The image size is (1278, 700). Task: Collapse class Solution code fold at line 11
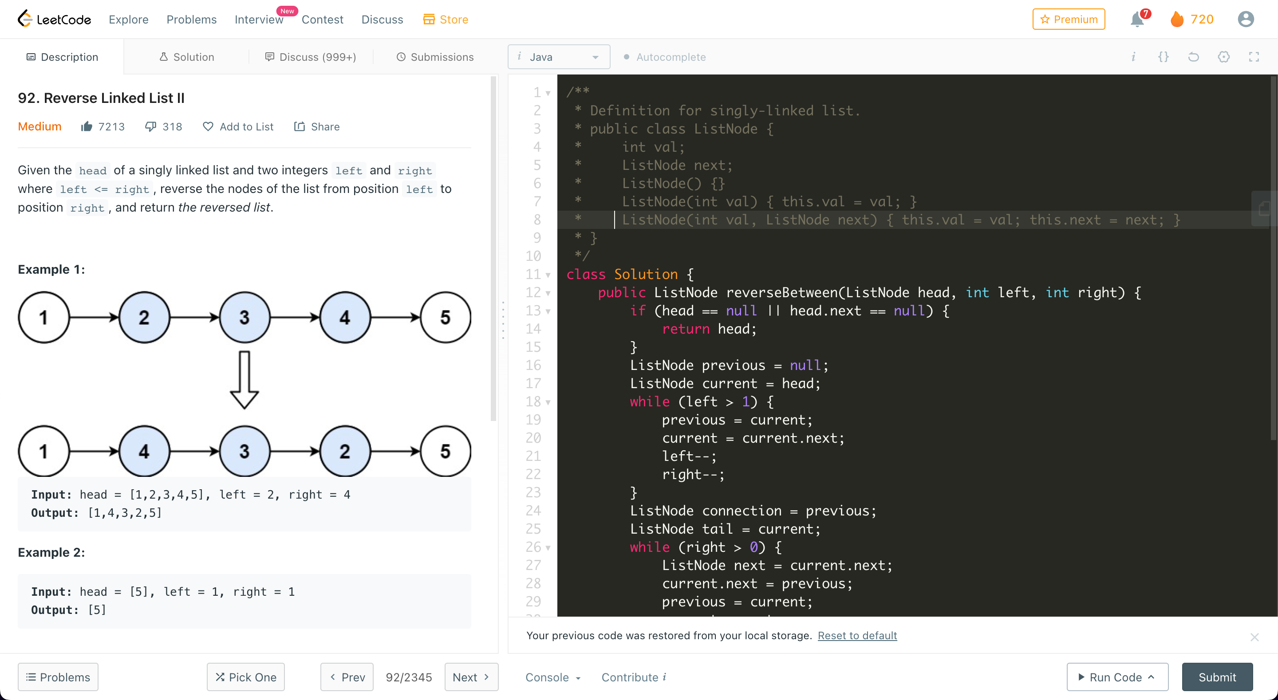(548, 275)
